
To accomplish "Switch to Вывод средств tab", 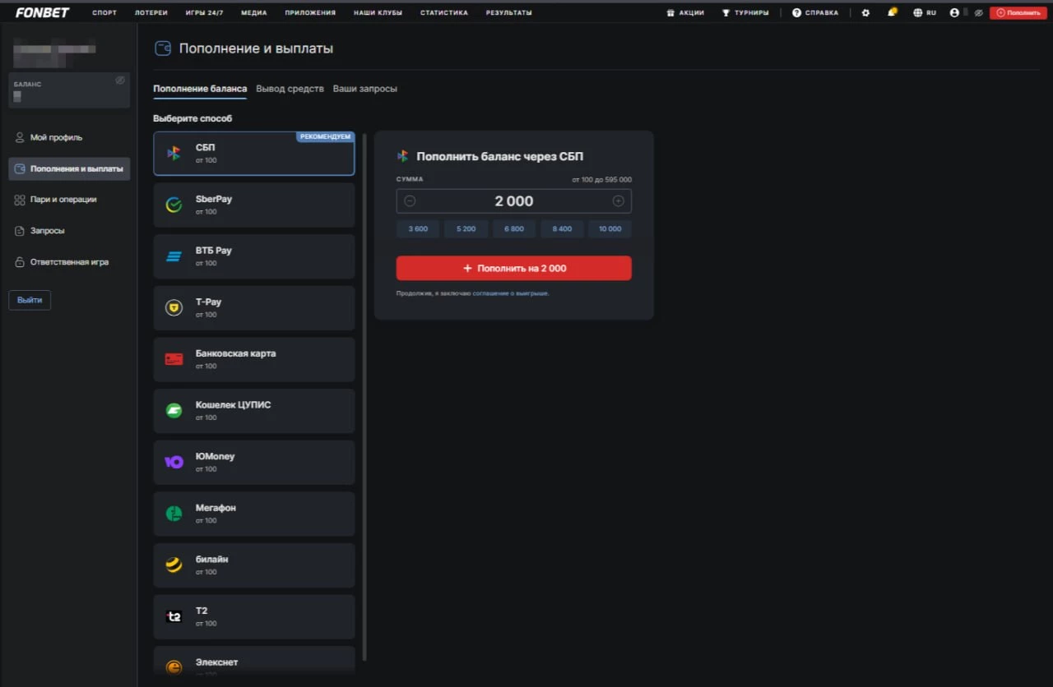I will tap(290, 89).
